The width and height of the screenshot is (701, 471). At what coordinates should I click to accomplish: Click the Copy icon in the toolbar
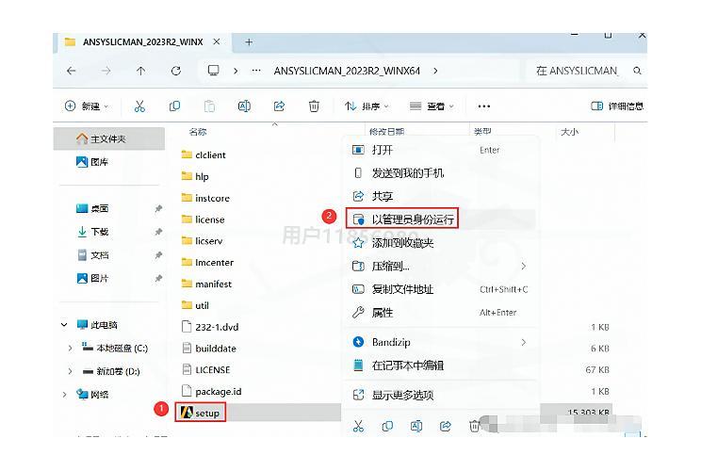coord(174,106)
